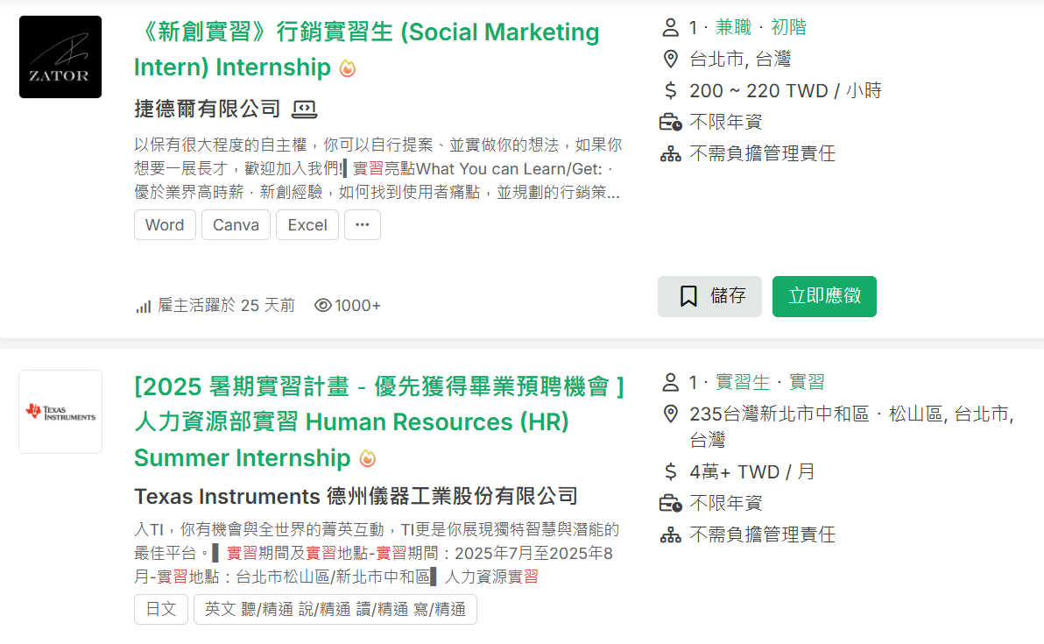1044x644 pixels.
Task: Open ZATOR company logo thumbnail
Action: (60, 57)
